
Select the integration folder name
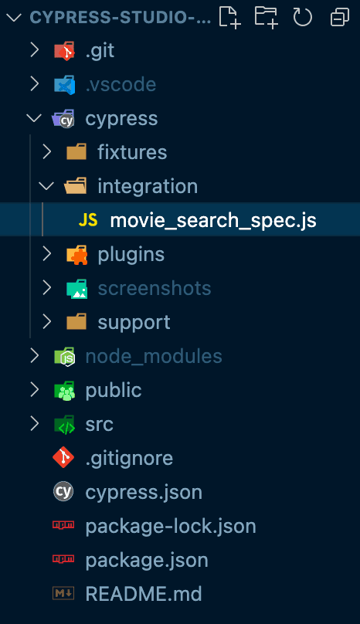click(x=148, y=187)
